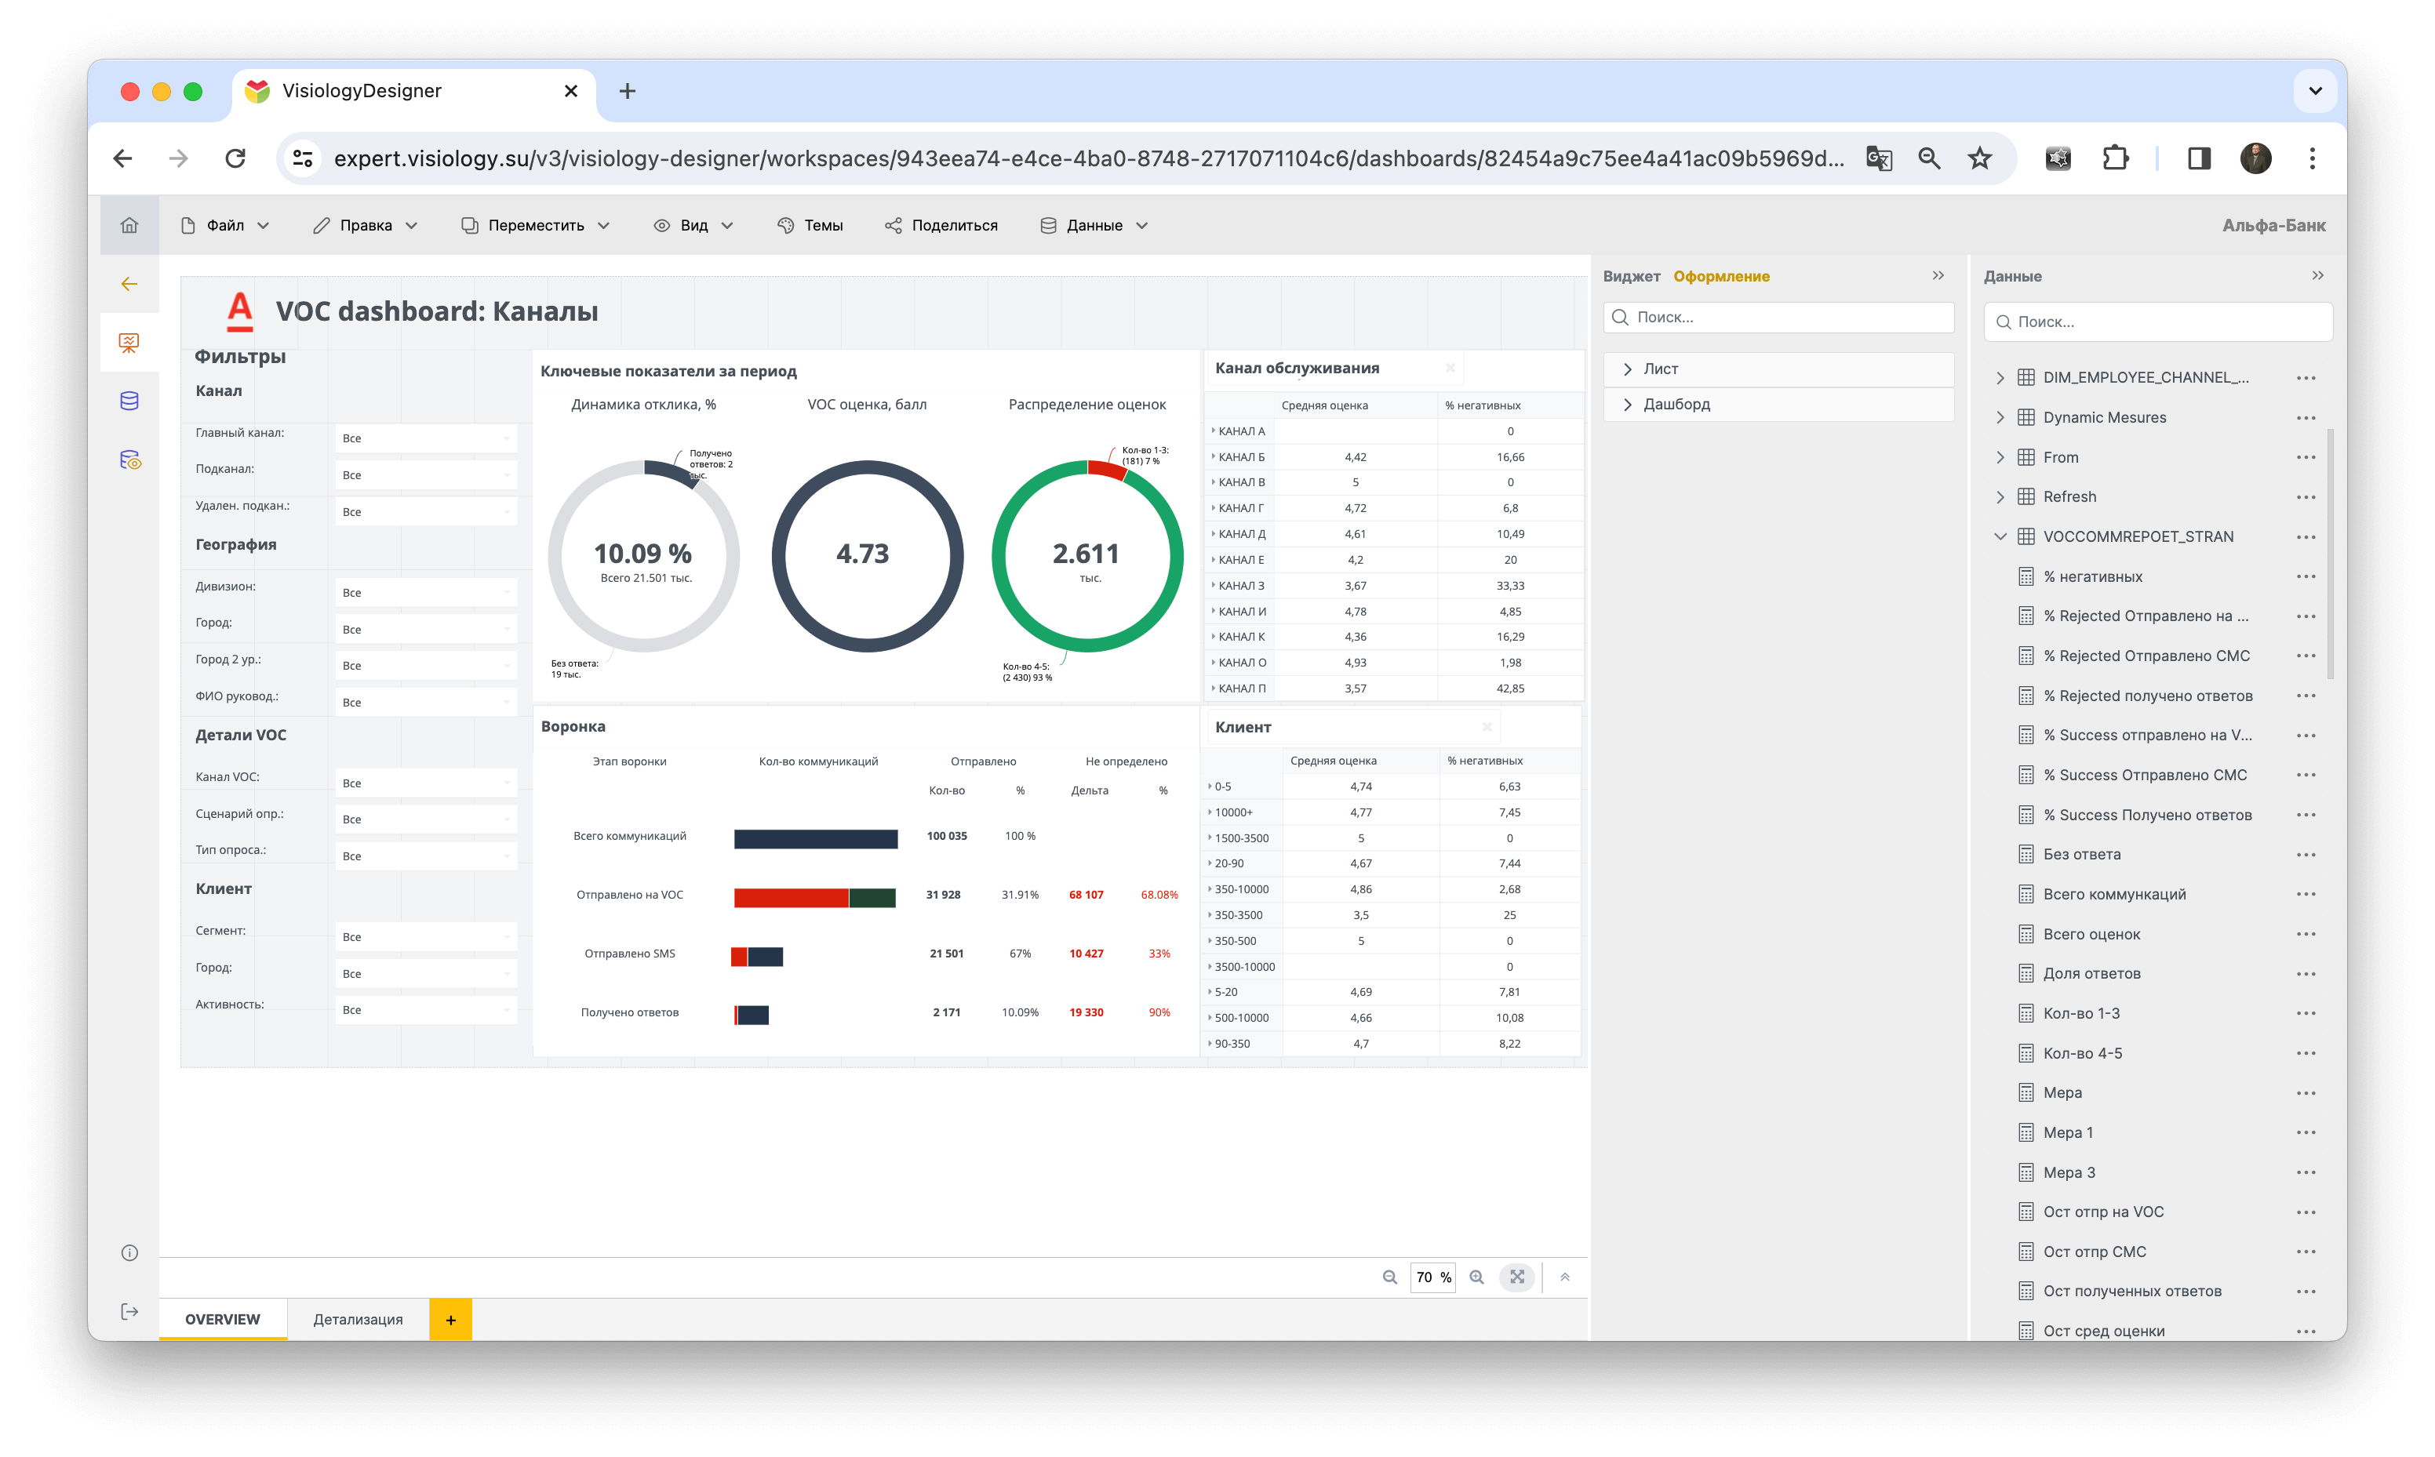Zoom out the dashboard canvas
Image resolution: width=2435 pixels, height=1457 pixels.
pyautogui.click(x=1389, y=1277)
